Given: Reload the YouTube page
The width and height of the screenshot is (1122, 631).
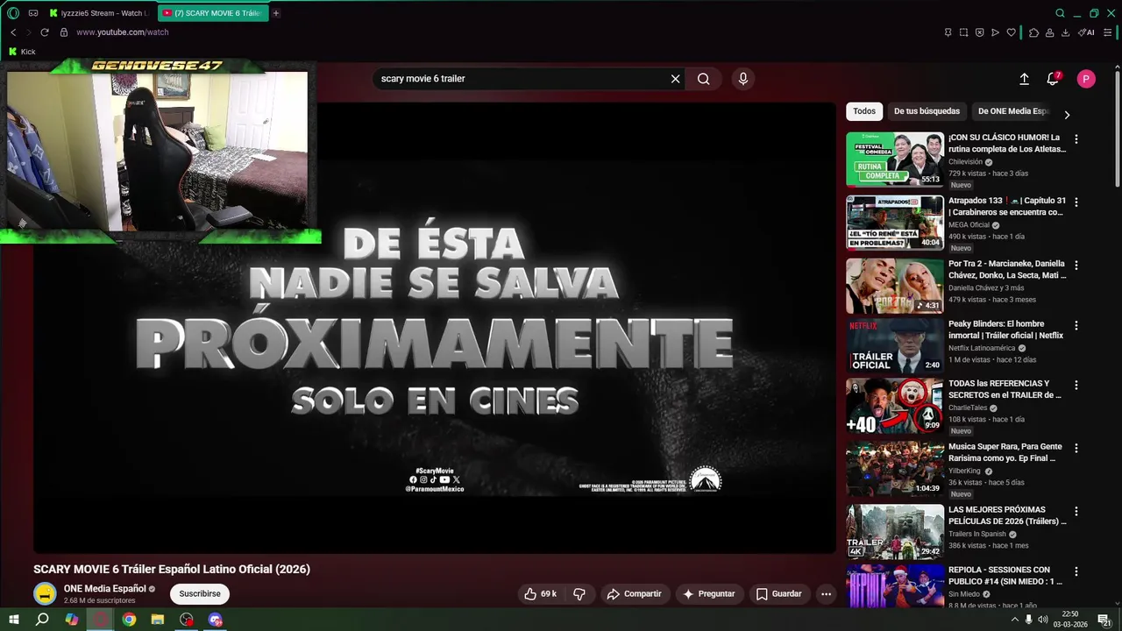Looking at the screenshot, I should 46,32.
